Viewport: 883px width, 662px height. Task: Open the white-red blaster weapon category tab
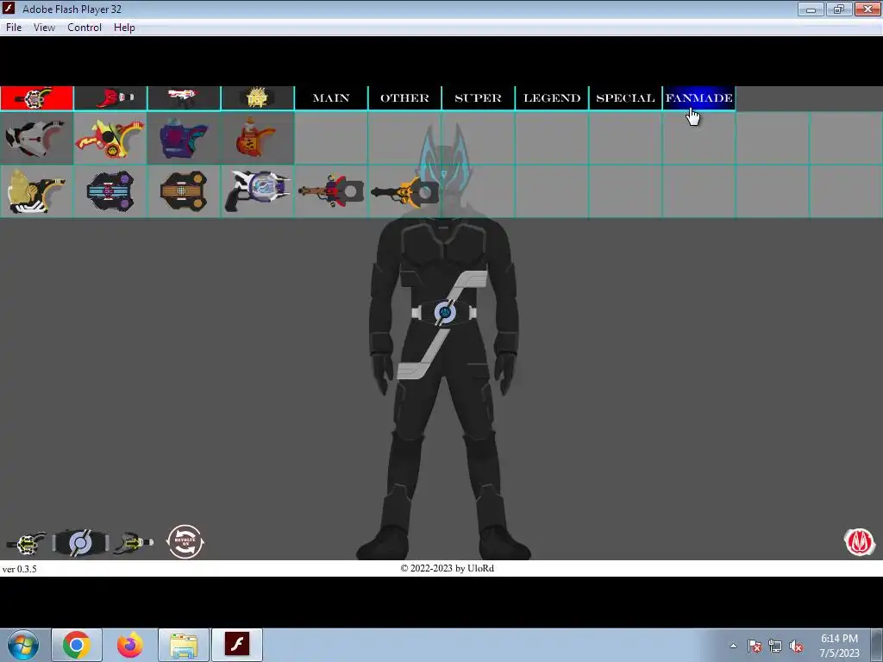184,98
